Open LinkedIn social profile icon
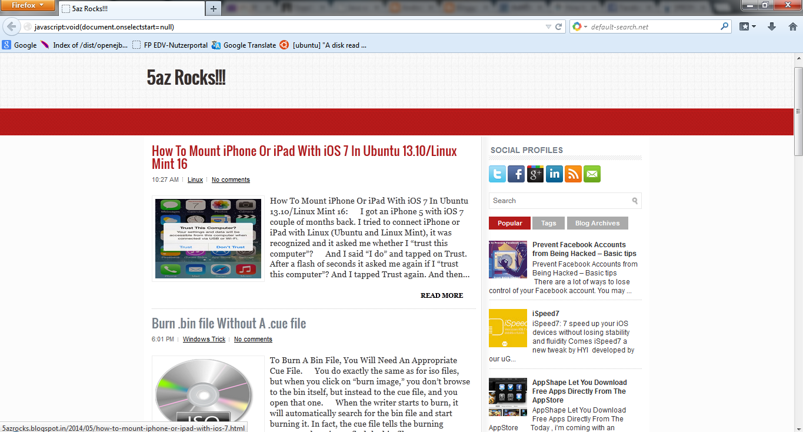The image size is (803, 432). click(554, 174)
